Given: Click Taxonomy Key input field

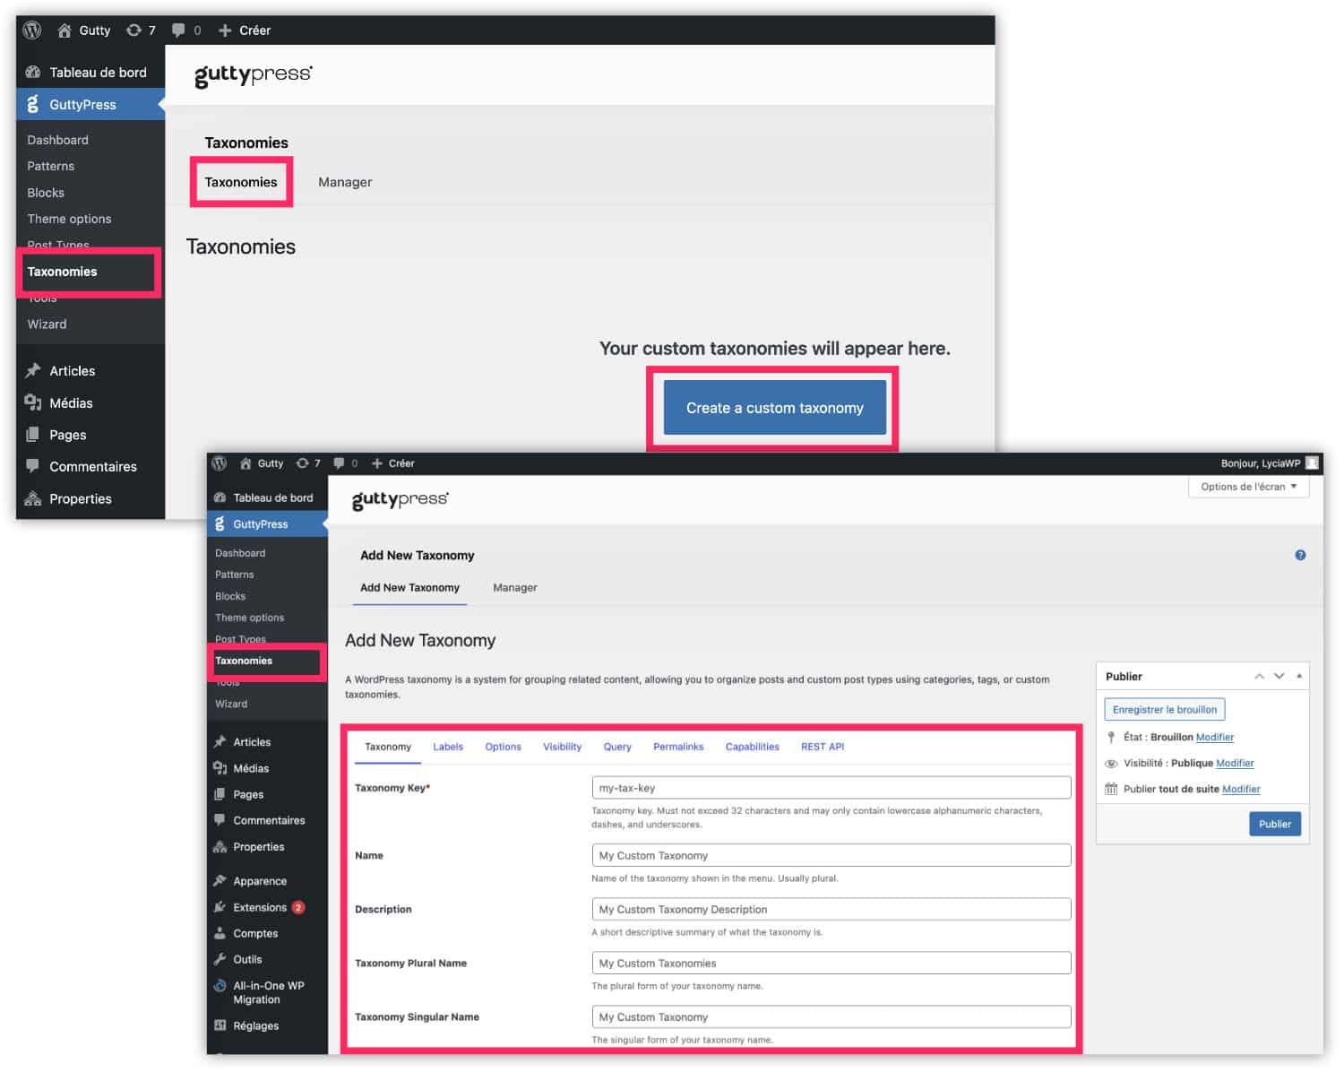Looking at the screenshot, I should 831,789.
